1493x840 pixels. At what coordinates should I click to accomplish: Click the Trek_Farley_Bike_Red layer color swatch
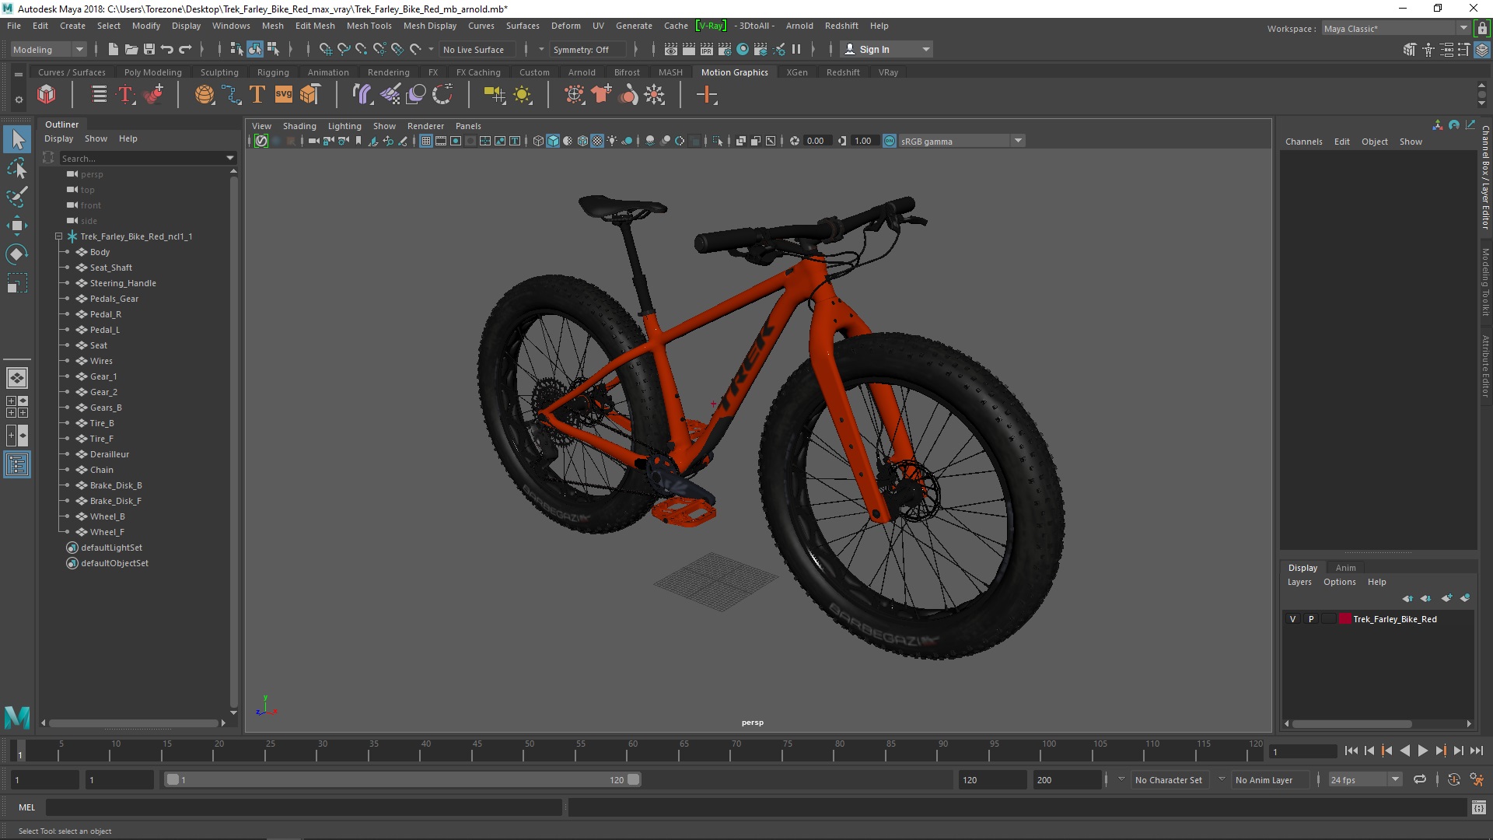1344,619
